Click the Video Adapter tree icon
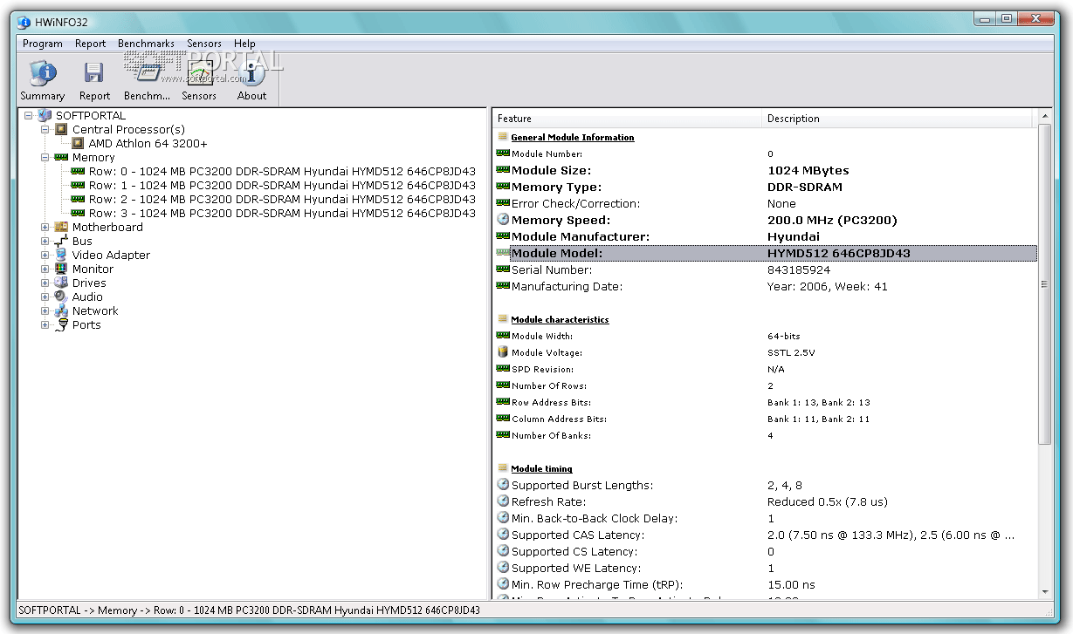 (x=61, y=256)
